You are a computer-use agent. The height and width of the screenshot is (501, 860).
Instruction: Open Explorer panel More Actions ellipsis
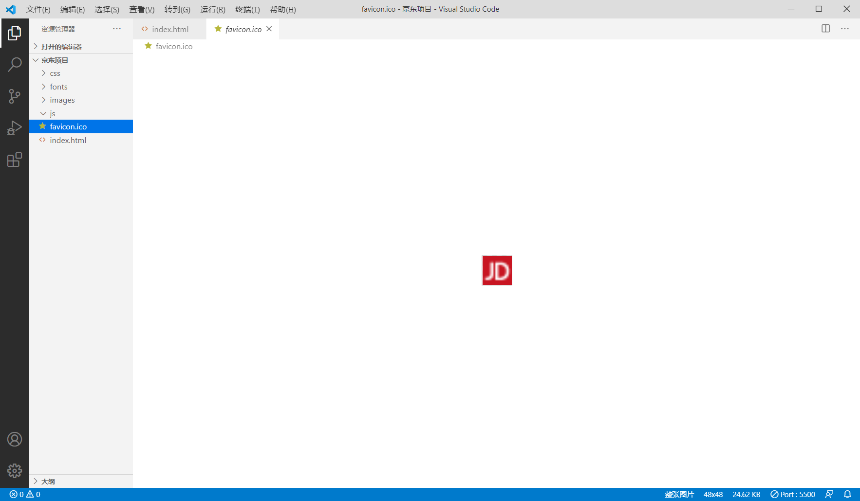[x=117, y=29]
